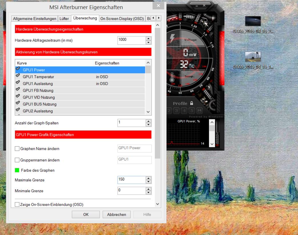Viewport: 298px width, 235px height.
Task: Click the Eigenschaften column header
Action: (x=119, y=63)
